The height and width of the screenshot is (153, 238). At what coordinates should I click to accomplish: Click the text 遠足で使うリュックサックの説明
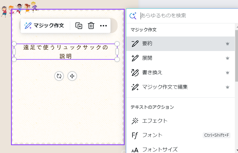pos(66,52)
